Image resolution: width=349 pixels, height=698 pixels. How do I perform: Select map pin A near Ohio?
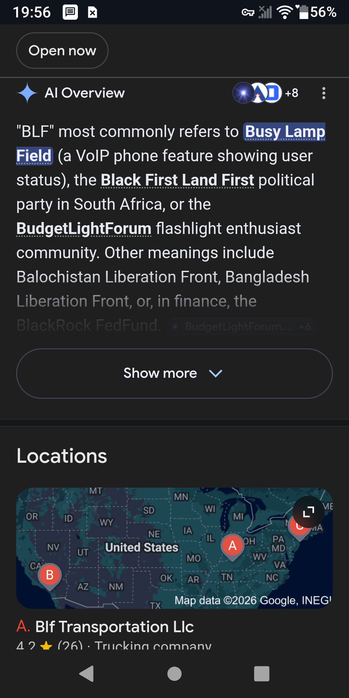(232, 546)
